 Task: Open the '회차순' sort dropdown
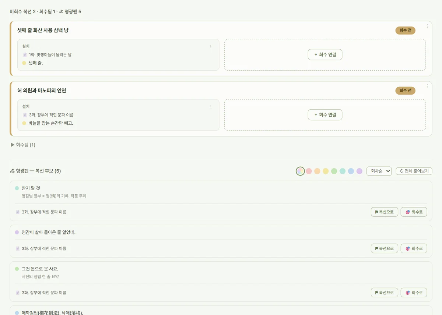click(x=379, y=171)
